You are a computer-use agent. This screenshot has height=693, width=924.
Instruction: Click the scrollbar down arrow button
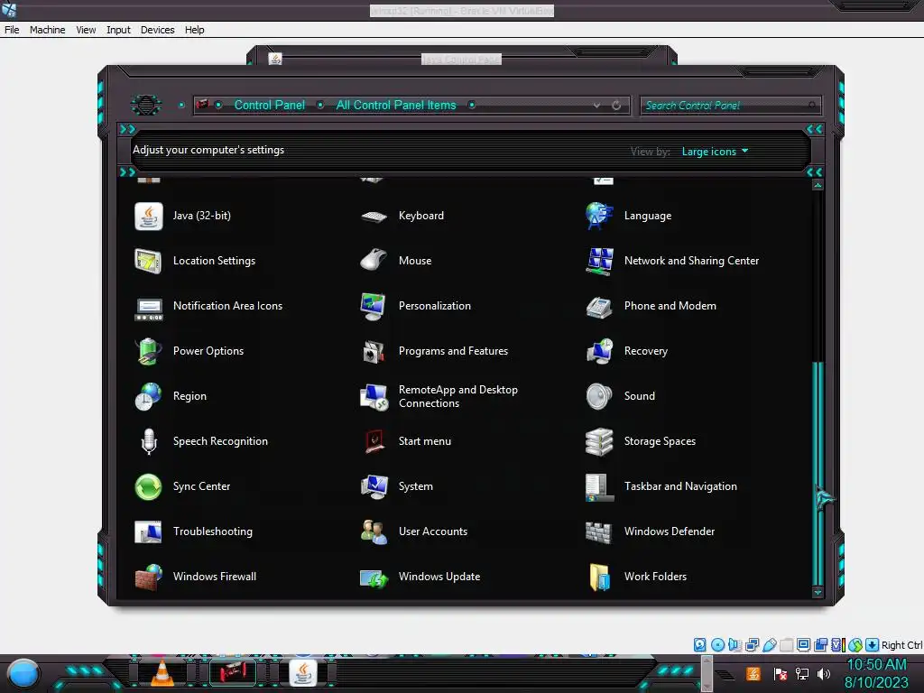[818, 592]
